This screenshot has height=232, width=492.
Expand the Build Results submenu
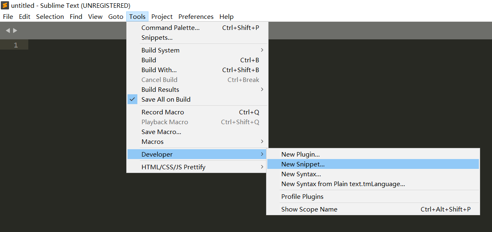click(x=197, y=89)
